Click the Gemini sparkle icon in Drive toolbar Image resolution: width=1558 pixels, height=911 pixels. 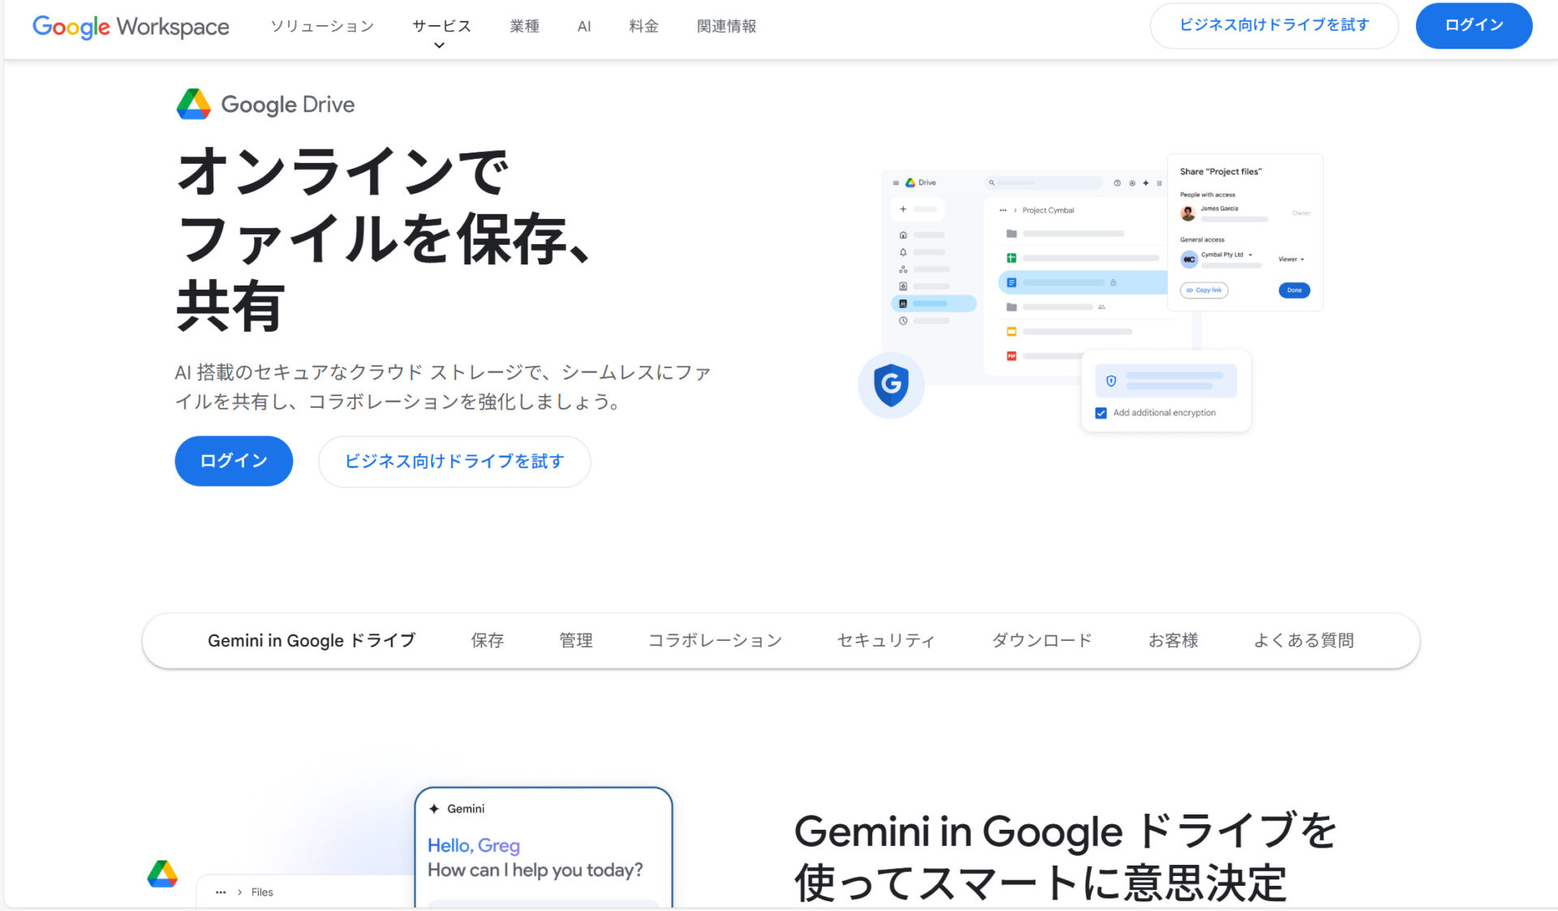coord(1146,183)
